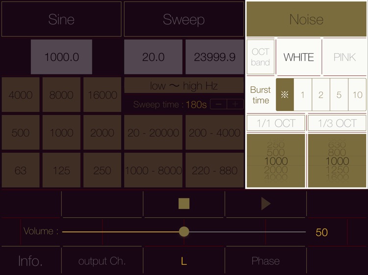Select the 250 Hz sine preset button
The width and height of the screenshot is (368, 275).
click(x=103, y=170)
